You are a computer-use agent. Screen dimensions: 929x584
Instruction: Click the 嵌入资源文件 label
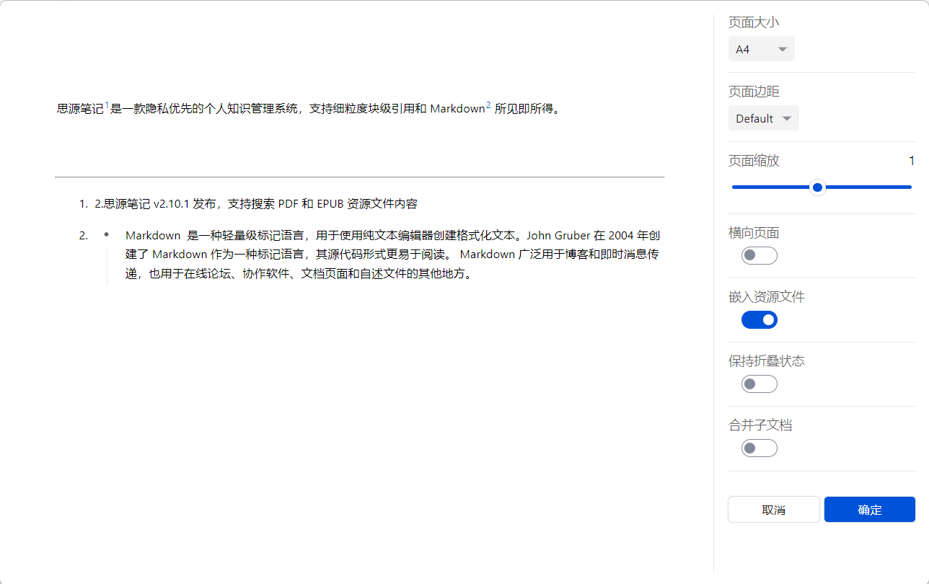point(767,297)
